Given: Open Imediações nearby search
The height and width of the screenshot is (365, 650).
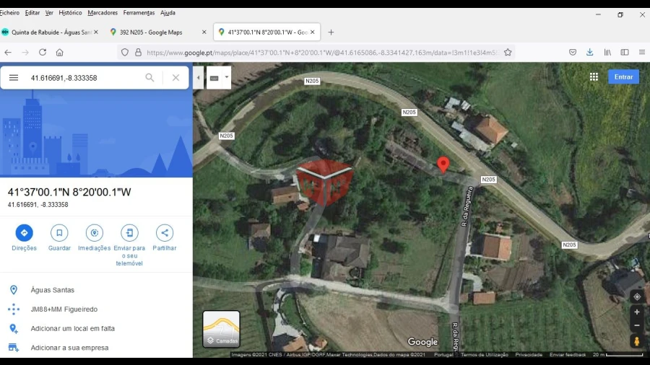Looking at the screenshot, I should pos(94,233).
